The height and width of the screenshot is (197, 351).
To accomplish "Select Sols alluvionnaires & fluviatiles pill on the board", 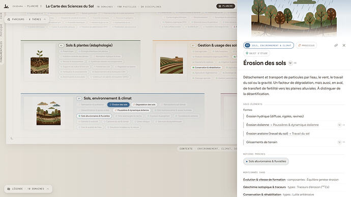I will [x=94, y=116].
